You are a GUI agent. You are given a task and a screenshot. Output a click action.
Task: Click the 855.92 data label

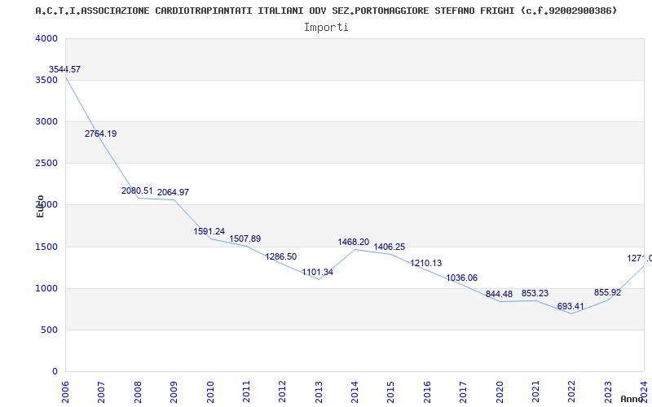click(607, 292)
